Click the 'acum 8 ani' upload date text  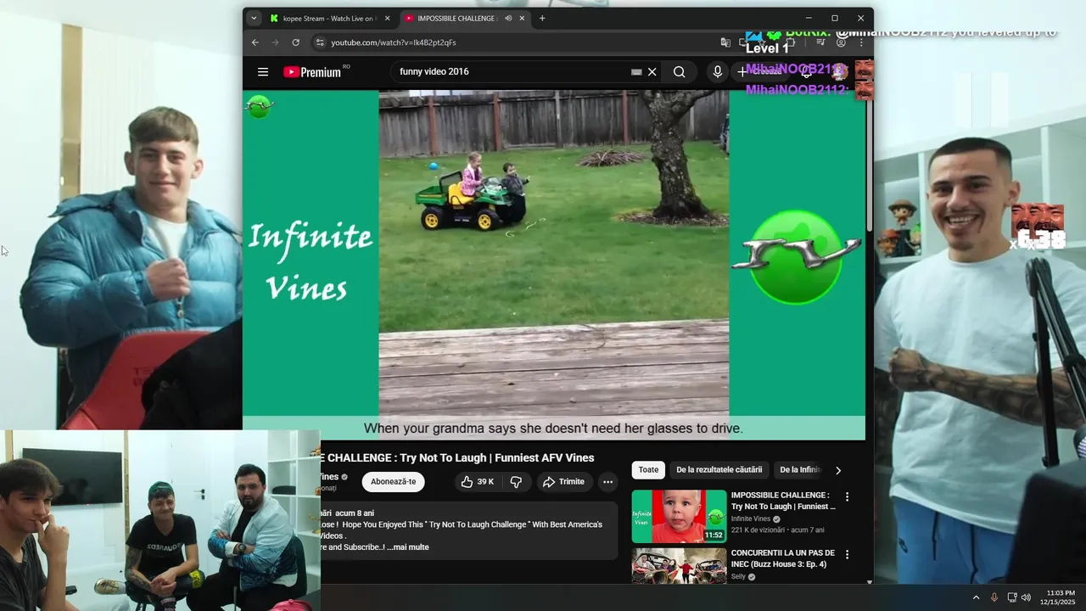click(355, 513)
